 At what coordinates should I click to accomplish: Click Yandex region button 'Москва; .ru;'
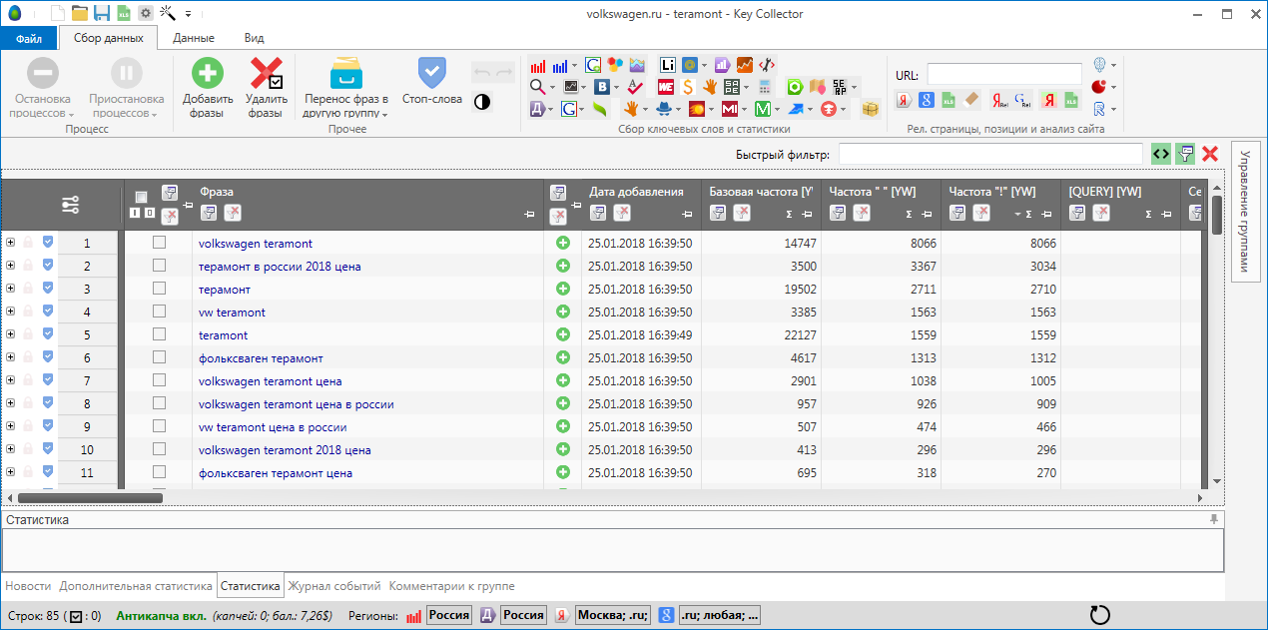(612, 615)
